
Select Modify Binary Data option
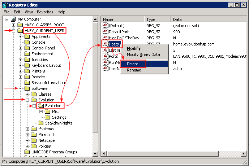pyautogui.click(x=143, y=54)
